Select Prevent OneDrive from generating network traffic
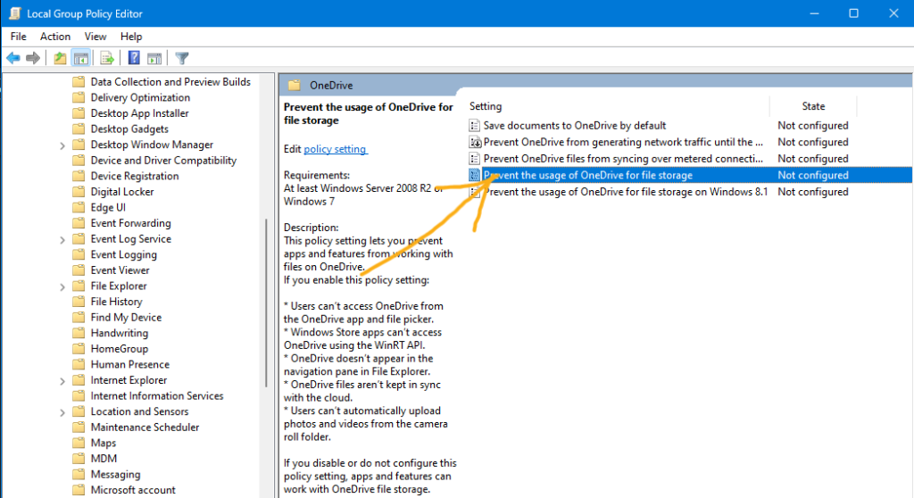The height and width of the screenshot is (498, 914). (x=622, y=142)
